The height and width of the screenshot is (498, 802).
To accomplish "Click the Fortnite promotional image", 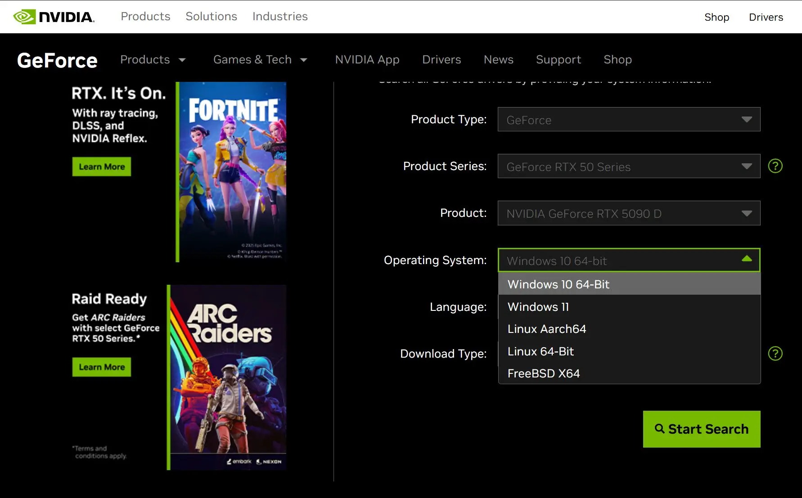I will coord(232,171).
